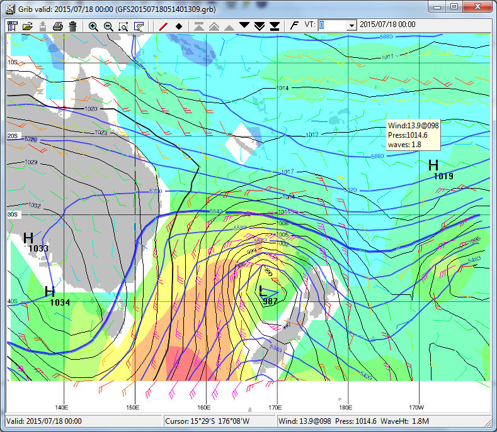This screenshot has width=497, height=432.
Task: Click the L 987 low pressure center
Action: click(268, 296)
